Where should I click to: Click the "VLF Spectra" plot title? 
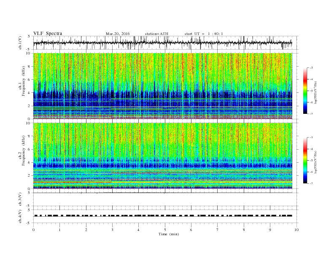click(48, 33)
